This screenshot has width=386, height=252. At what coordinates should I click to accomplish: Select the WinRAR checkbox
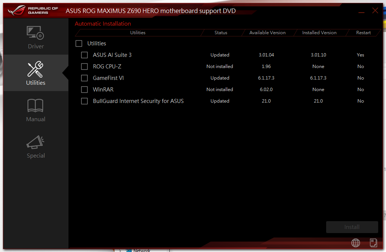(84, 90)
